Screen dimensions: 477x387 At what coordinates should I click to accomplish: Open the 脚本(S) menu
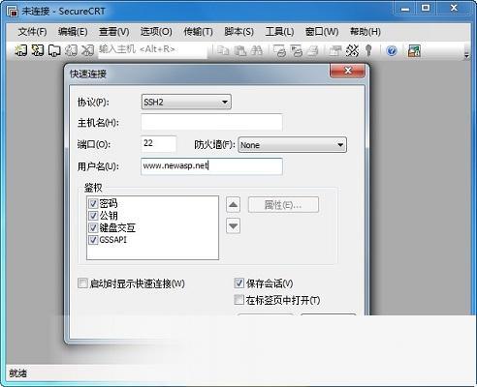point(238,32)
